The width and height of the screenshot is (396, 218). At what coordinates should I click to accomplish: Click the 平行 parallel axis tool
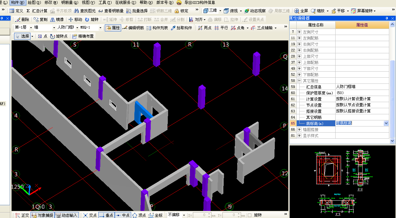pyautogui.click(x=221, y=28)
